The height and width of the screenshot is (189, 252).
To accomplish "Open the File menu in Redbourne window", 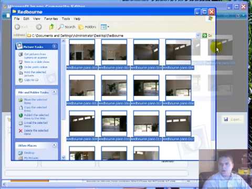I will tap(17, 19).
